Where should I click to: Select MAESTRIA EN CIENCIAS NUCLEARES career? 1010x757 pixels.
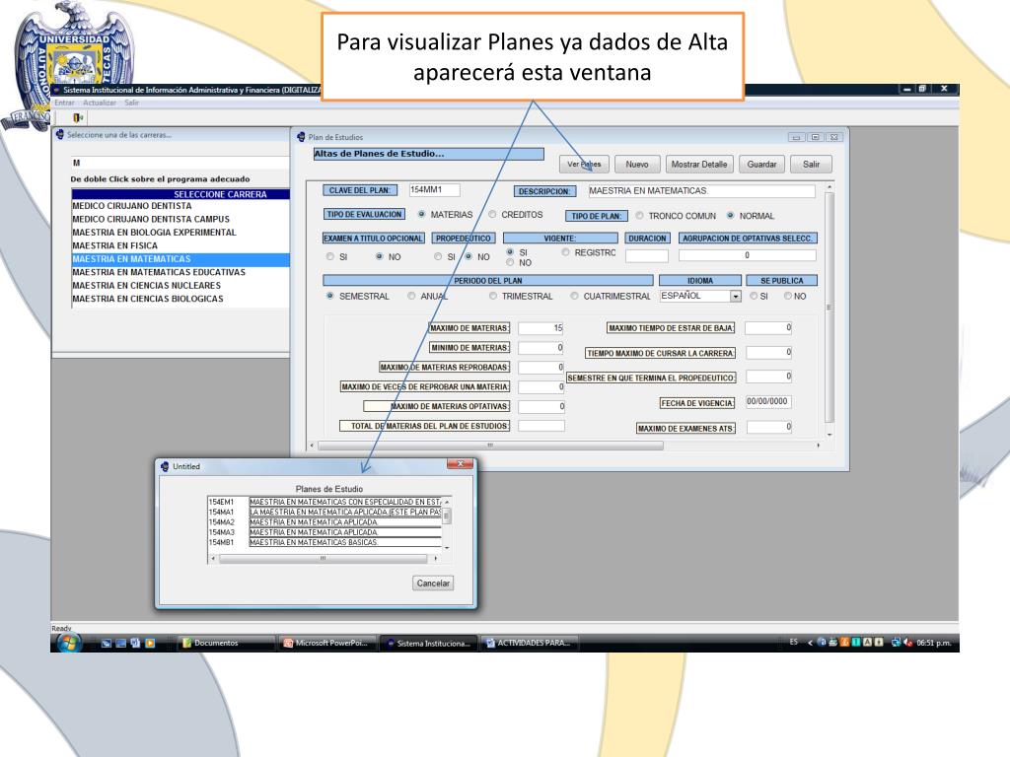point(180,286)
